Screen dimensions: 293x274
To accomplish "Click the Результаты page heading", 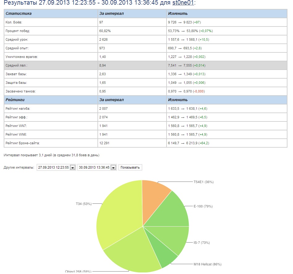I will pyautogui.click(x=100, y=2).
